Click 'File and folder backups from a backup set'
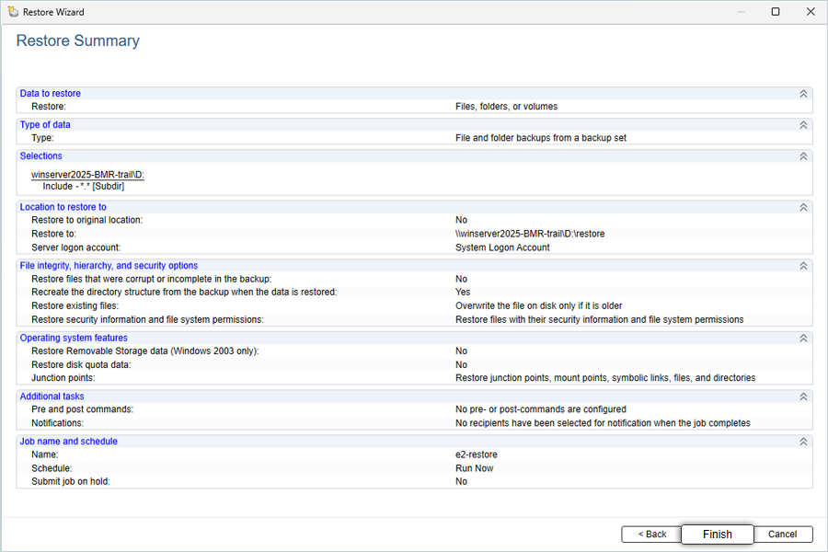828x552 pixels. [x=541, y=138]
